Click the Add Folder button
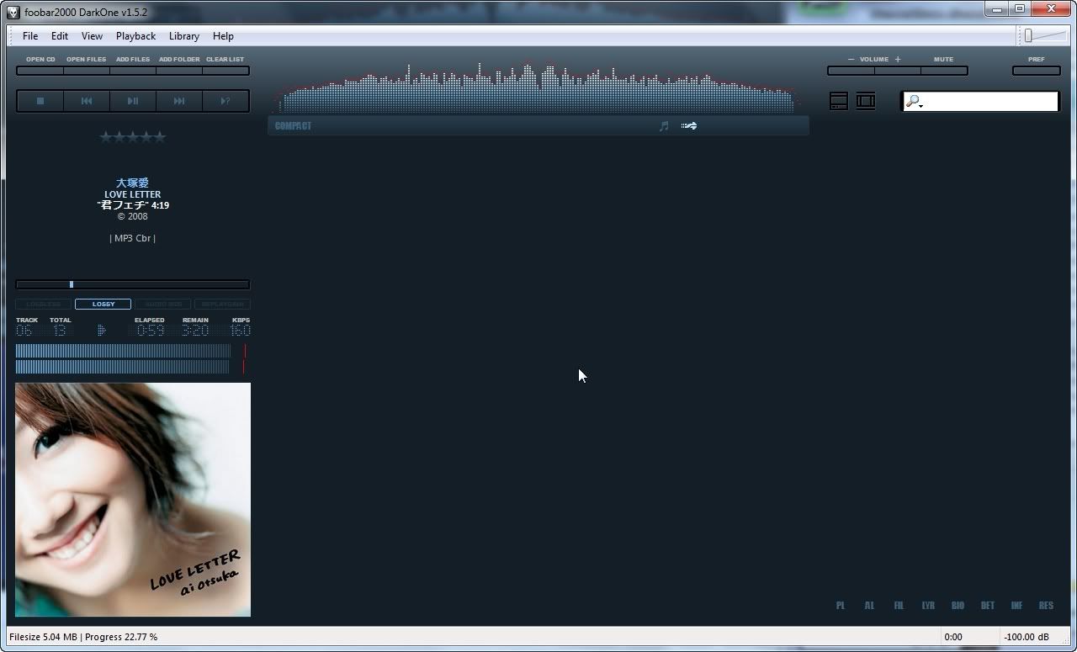This screenshot has height=652, width=1077. 179,71
